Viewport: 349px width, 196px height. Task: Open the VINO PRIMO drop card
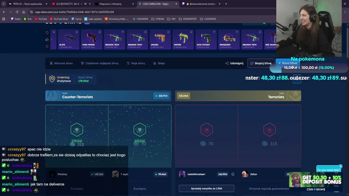(91, 39)
